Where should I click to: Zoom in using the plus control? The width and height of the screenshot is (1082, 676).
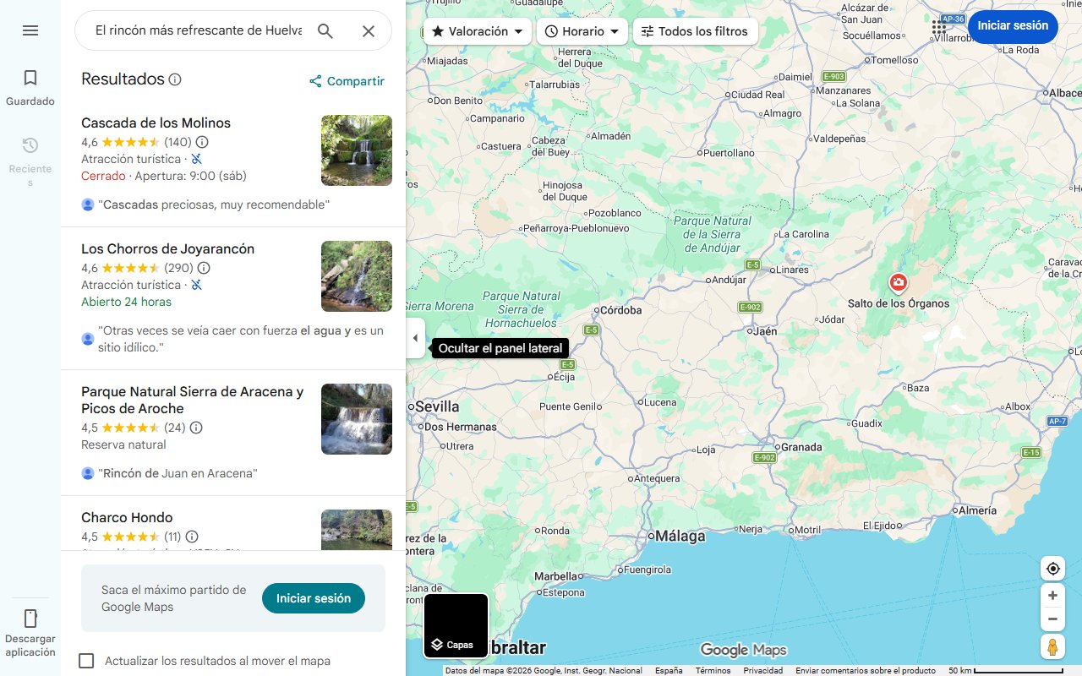coord(1052,595)
